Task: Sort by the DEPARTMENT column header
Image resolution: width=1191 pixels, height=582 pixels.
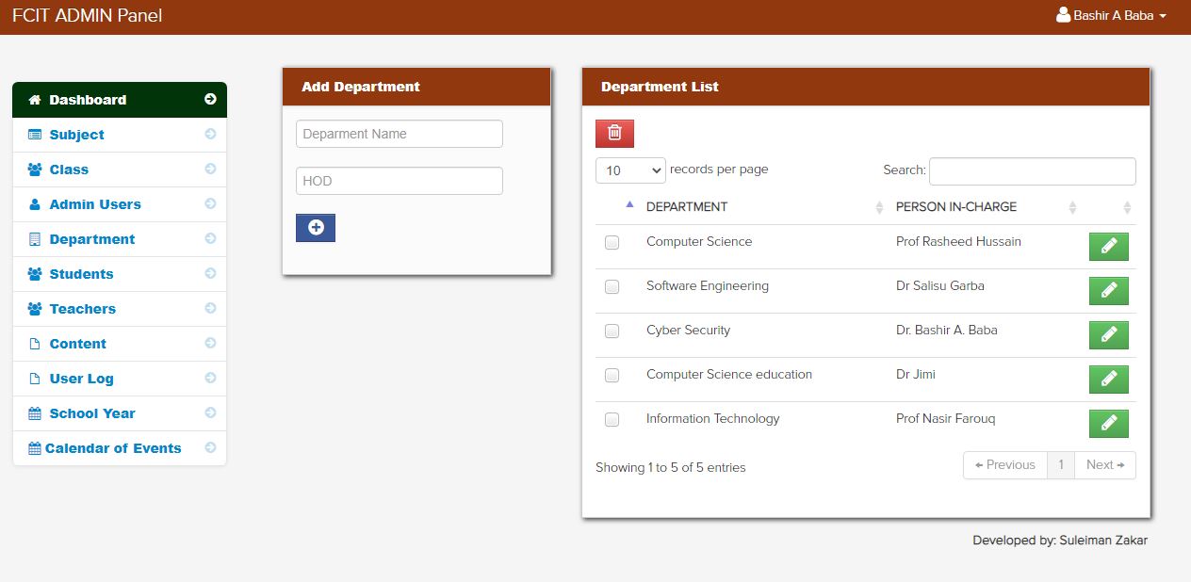Action: [x=687, y=207]
